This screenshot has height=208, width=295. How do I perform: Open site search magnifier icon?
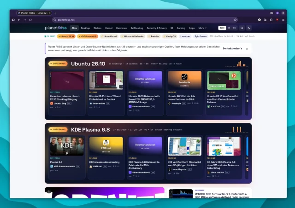tap(242, 28)
